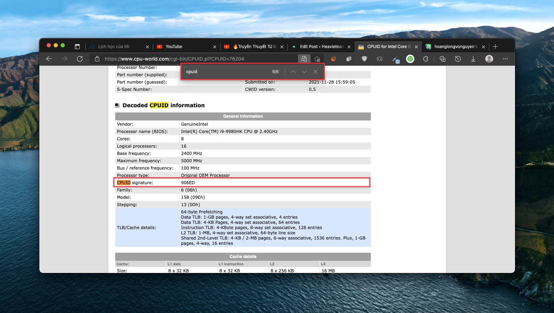This screenshot has height=313, width=554.
Task: Click the find-on-page icon in address bar
Action: tap(304, 59)
